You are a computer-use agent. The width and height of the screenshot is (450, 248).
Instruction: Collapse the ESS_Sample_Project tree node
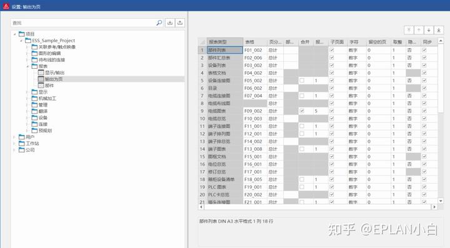pos(21,41)
